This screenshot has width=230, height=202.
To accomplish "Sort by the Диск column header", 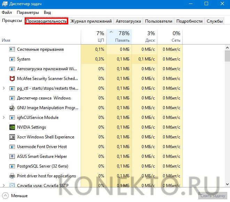I will pyautogui.click(x=144, y=37).
